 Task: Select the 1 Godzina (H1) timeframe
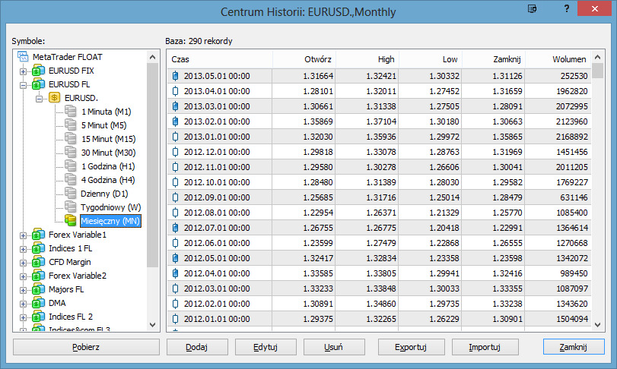pyautogui.click(x=108, y=166)
